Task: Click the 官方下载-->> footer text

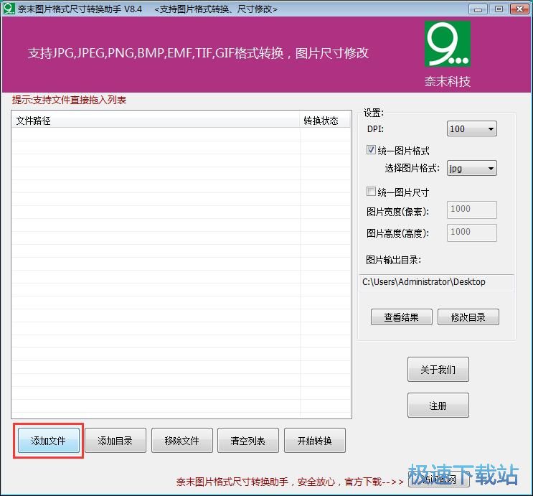Action: click(x=374, y=482)
